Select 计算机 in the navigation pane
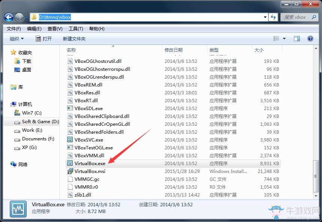 coord(25,104)
